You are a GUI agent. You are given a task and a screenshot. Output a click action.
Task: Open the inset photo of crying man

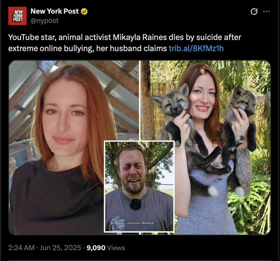(x=139, y=187)
